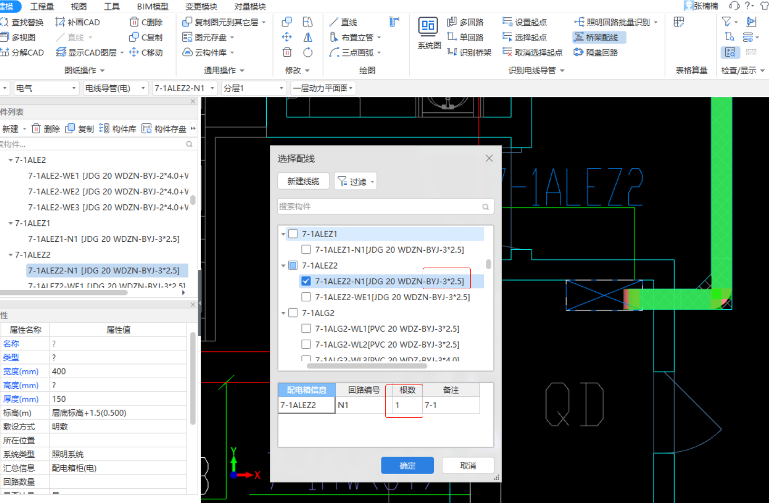Screen dimensions: 769x503
Task: Click 取消 to cancel dialog
Action: [x=468, y=466]
